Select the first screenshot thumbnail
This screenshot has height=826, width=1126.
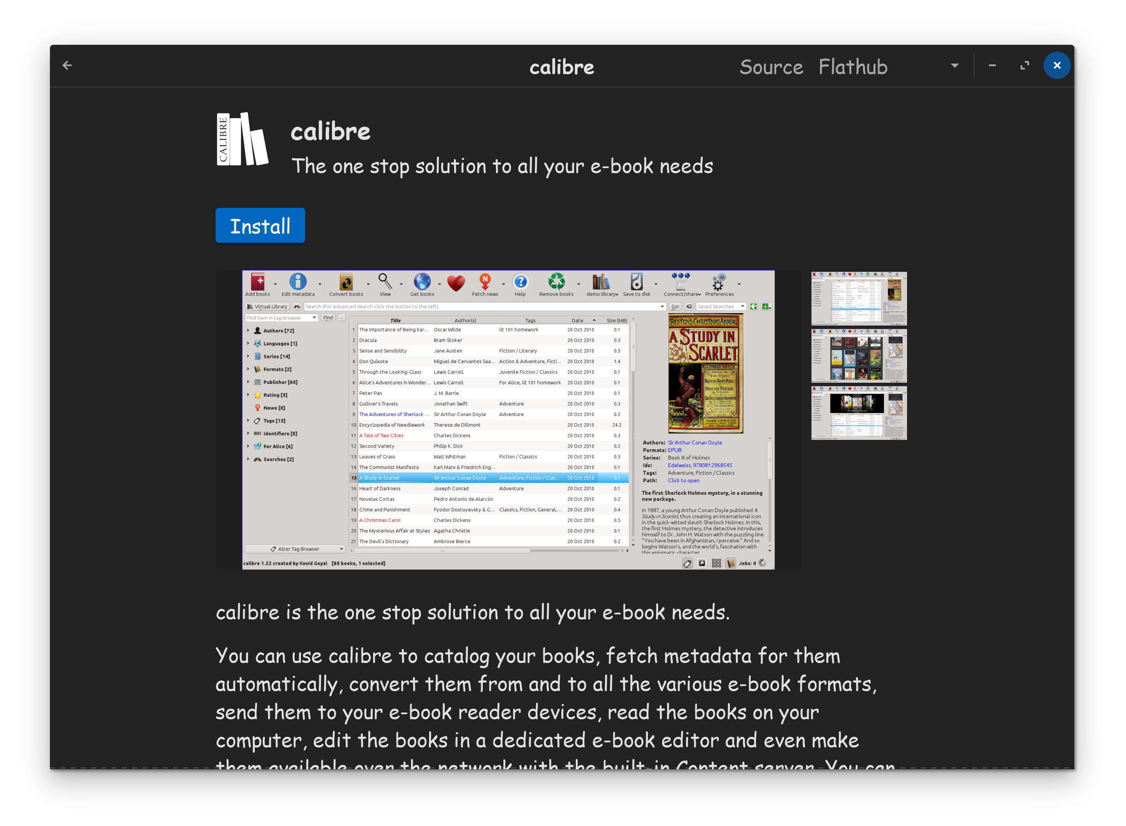point(858,299)
